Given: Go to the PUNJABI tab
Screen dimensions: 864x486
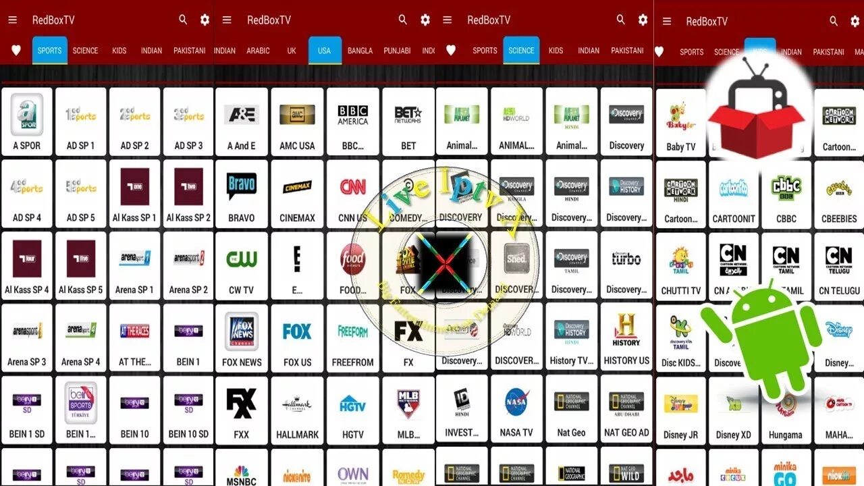Looking at the screenshot, I should [x=397, y=51].
